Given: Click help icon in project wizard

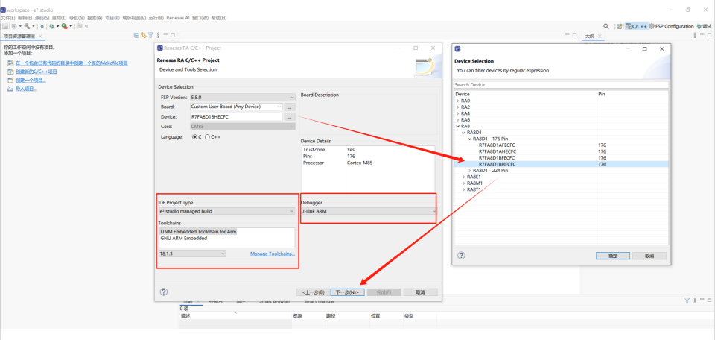Looking at the screenshot, I should pyautogui.click(x=164, y=292).
